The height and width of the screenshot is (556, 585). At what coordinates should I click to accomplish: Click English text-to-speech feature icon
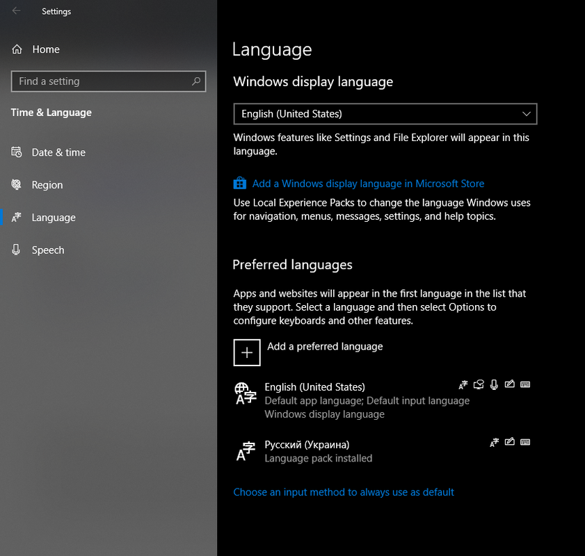coord(479,384)
